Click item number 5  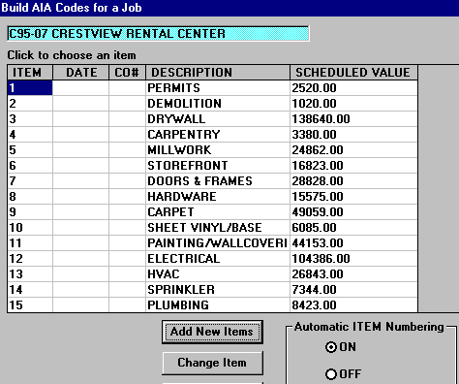pos(30,150)
